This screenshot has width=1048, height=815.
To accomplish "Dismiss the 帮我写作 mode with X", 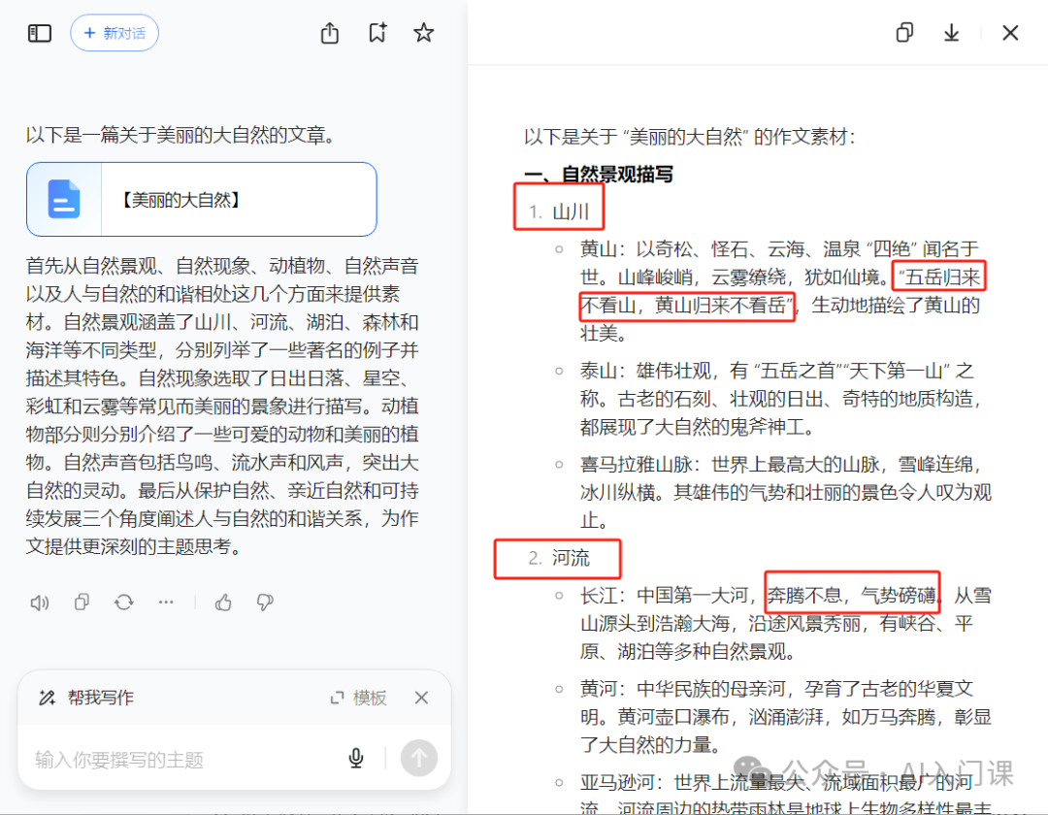I will pos(421,699).
